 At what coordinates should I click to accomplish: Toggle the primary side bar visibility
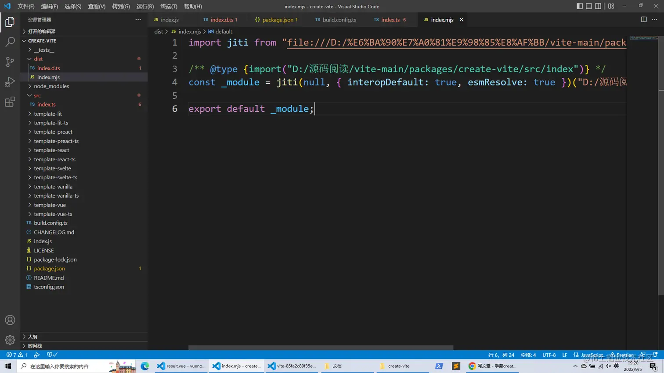point(579,6)
